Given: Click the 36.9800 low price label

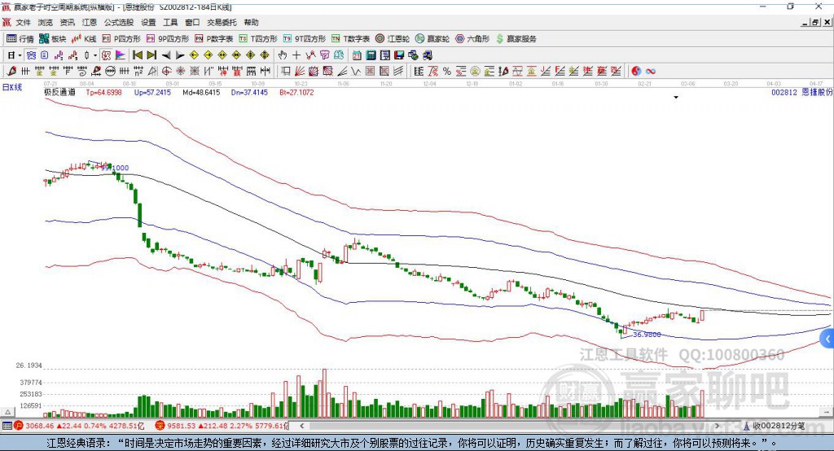Looking at the screenshot, I should point(647,335).
